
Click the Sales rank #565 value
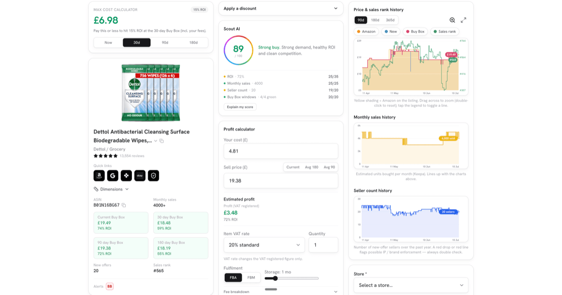[x=158, y=271]
